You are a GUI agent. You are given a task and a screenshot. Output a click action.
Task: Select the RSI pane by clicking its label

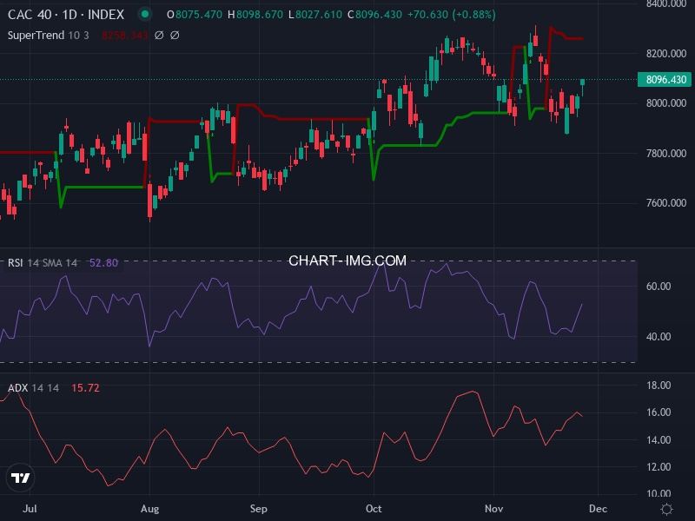coord(16,263)
